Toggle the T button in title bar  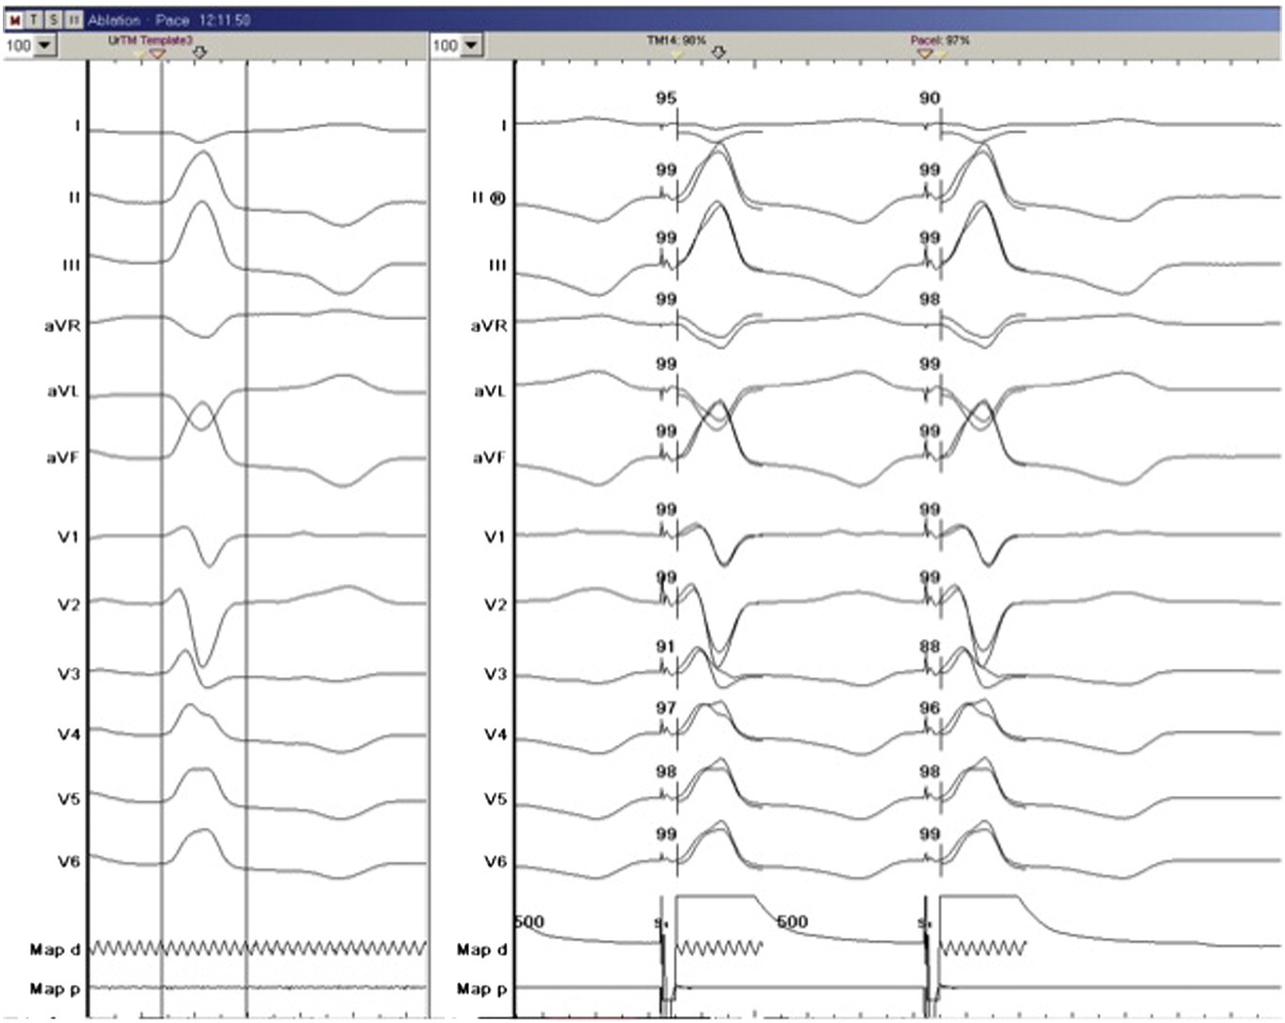pos(34,19)
